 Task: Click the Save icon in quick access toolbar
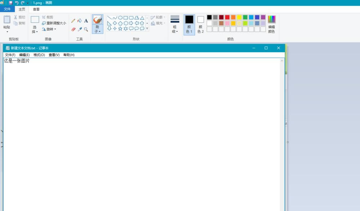tap(10, 3)
